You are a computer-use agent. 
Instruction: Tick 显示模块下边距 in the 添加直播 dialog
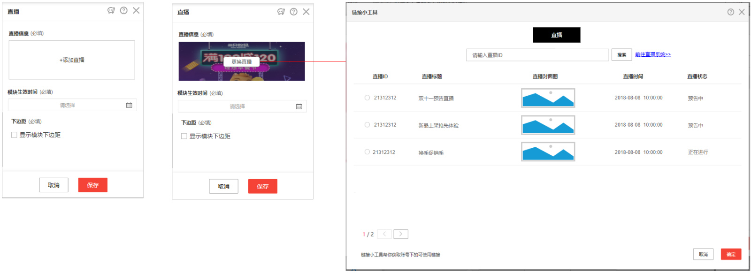[x=14, y=135]
